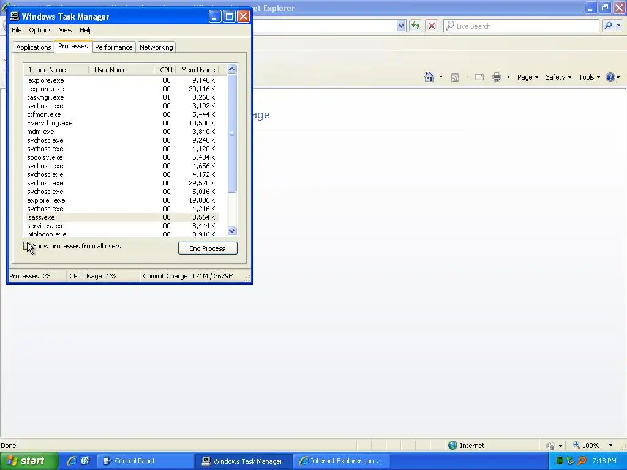This screenshot has width=627, height=470.
Task: Switch to the Performance tab
Action: (113, 47)
